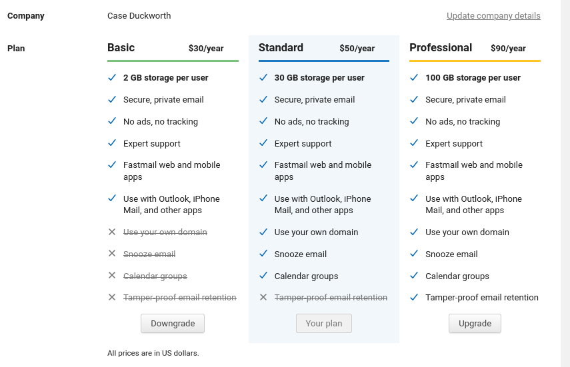Click the Upgrade button under Professional plan

pos(475,324)
